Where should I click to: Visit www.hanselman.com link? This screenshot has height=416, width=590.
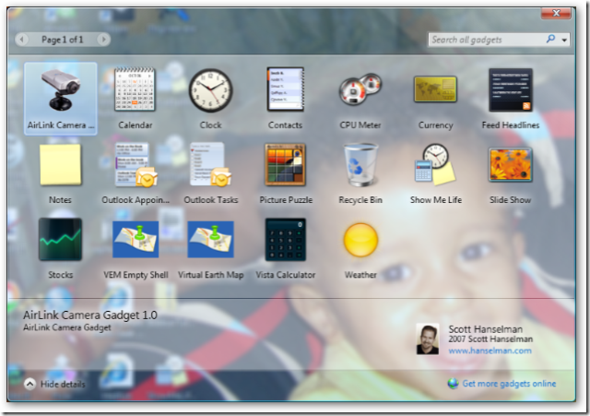(490, 351)
